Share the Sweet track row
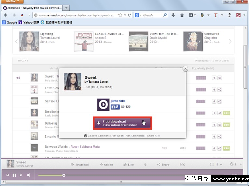 pyautogui.click(x=219, y=78)
